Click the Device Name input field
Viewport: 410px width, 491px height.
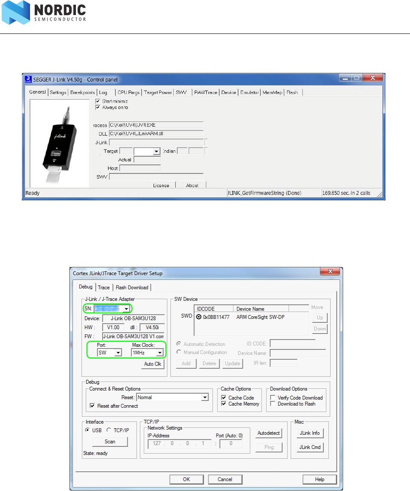point(298,353)
